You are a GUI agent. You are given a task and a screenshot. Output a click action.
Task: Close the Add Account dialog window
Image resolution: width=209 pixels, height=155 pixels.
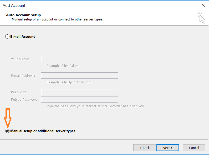point(203,5)
